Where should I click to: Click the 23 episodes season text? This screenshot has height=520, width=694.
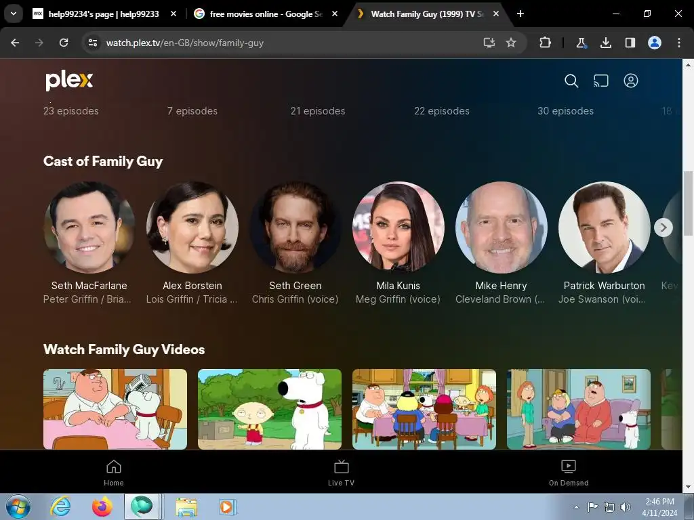(x=70, y=111)
